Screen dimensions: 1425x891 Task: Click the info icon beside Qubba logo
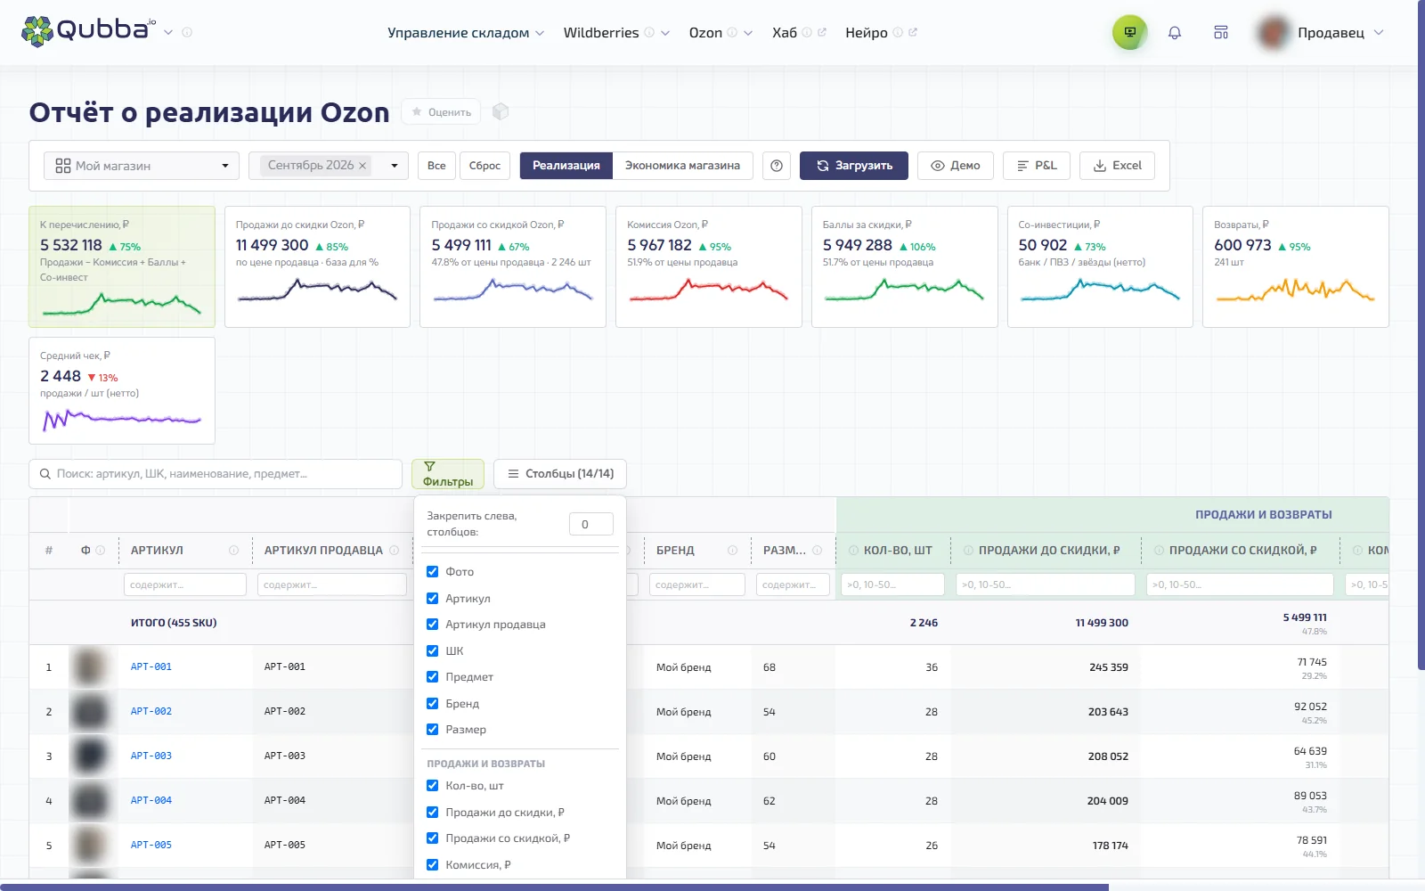point(187,32)
